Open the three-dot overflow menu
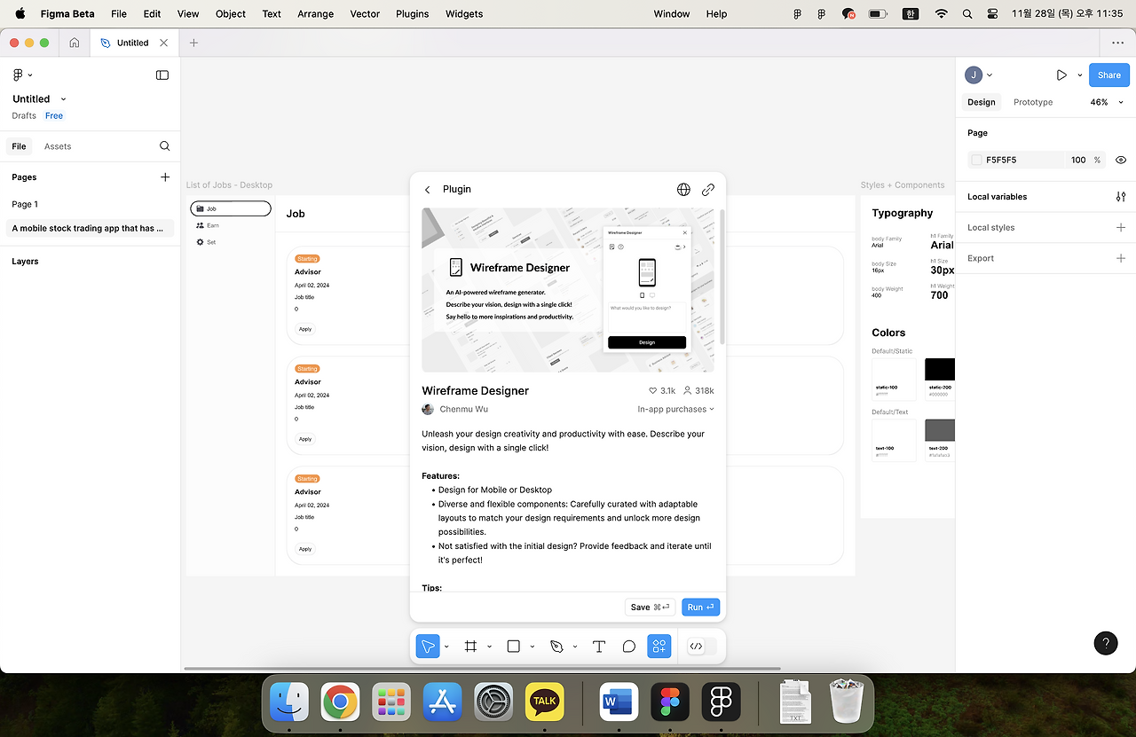 (x=1117, y=43)
